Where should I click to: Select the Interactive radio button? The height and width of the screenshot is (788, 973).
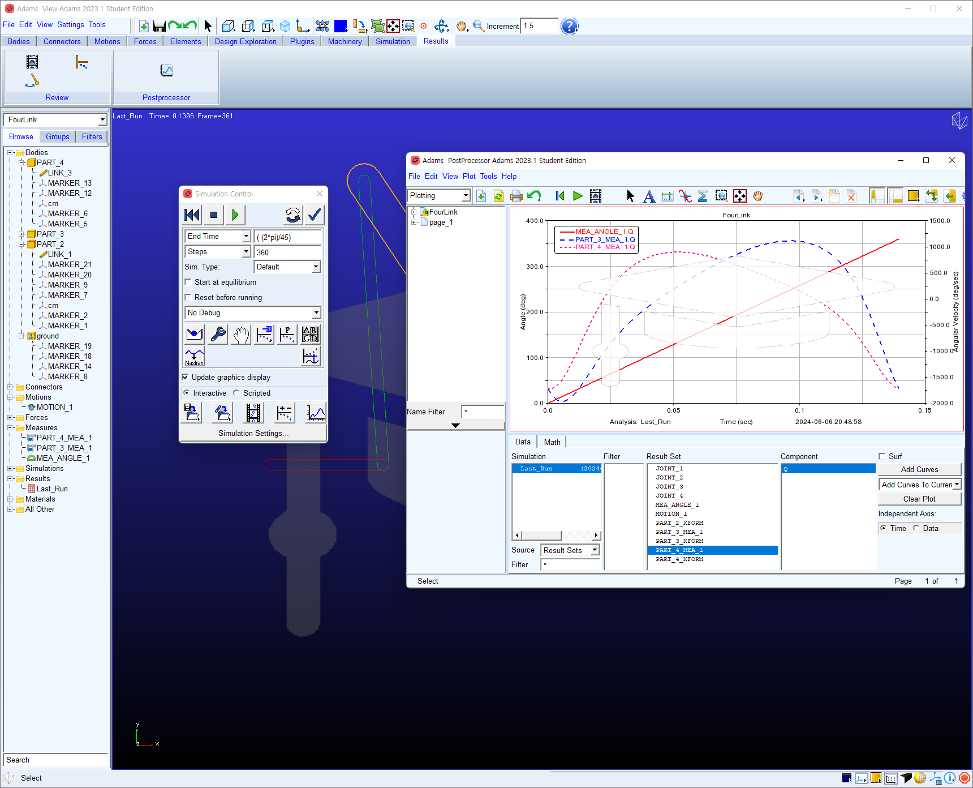point(187,393)
